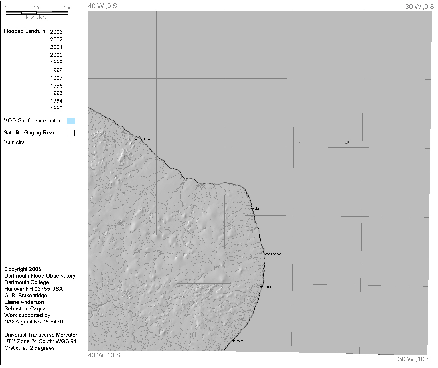Image resolution: width=438 pixels, height=368 pixels.
Task: Select the Joao Pessoa city marker
Action: pos(263,254)
